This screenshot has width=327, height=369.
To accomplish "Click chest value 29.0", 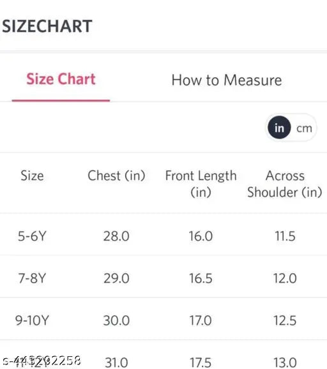I will pyautogui.click(x=116, y=278).
